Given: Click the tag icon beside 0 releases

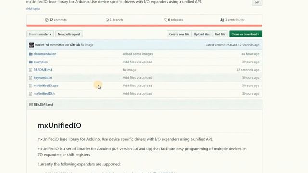Looking at the screenshot, I should click(x=166, y=20).
